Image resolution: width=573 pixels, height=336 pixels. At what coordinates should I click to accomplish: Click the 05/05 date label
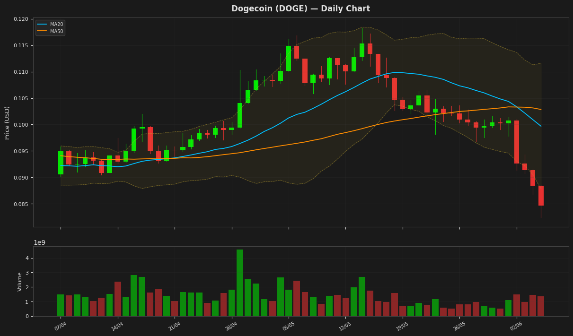coord(288,326)
